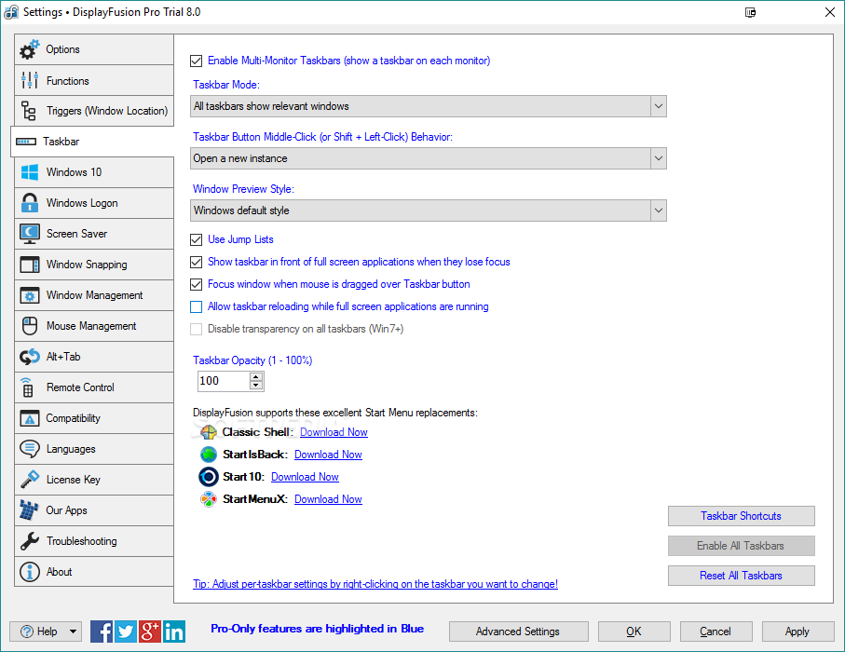Click the OK button
This screenshot has width=845, height=652.
[634, 632]
